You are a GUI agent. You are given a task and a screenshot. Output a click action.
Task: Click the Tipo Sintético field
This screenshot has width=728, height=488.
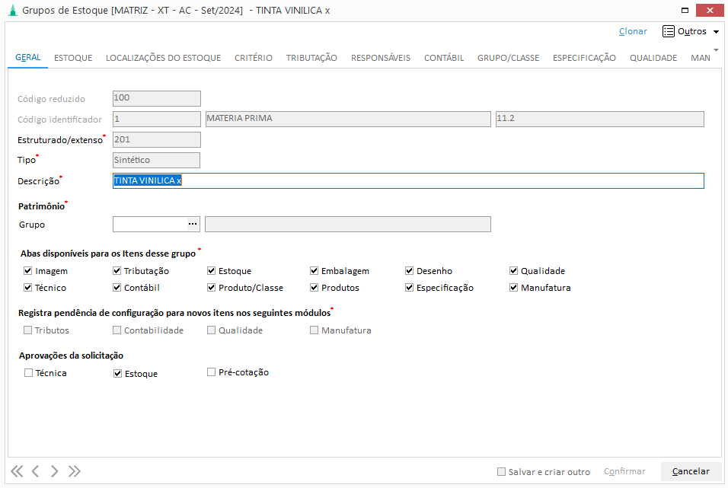[156, 160]
